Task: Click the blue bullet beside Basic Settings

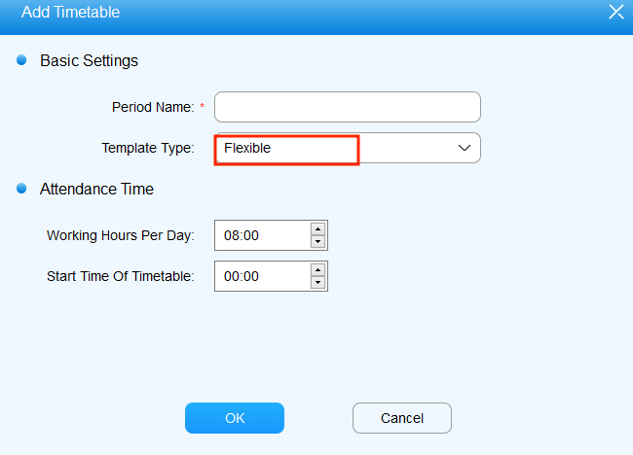Action: 21,60
